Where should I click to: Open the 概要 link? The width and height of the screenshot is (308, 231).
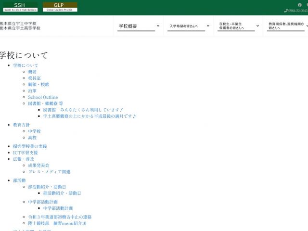click(32, 72)
